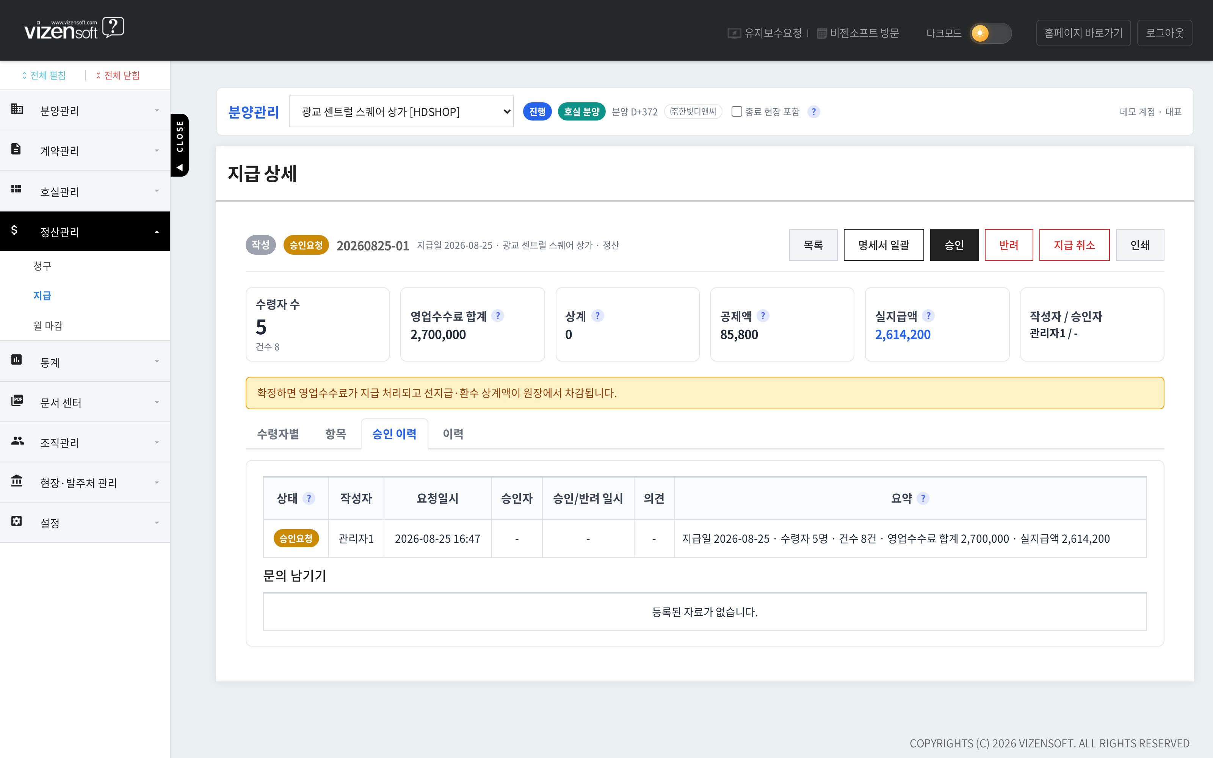The image size is (1213, 758).
Task: Click the 현장·발주처 관리 bank icon
Action: (x=17, y=481)
